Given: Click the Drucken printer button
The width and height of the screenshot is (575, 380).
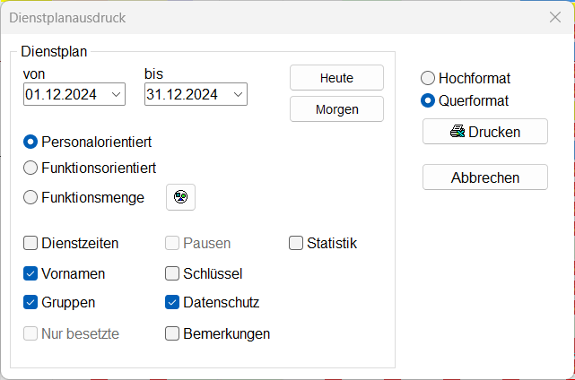Looking at the screenshot, I should coord(484,133).
